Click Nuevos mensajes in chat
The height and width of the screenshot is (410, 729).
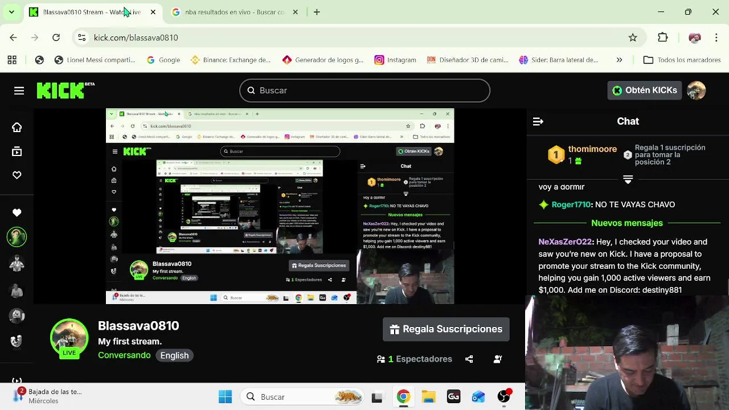627,223
